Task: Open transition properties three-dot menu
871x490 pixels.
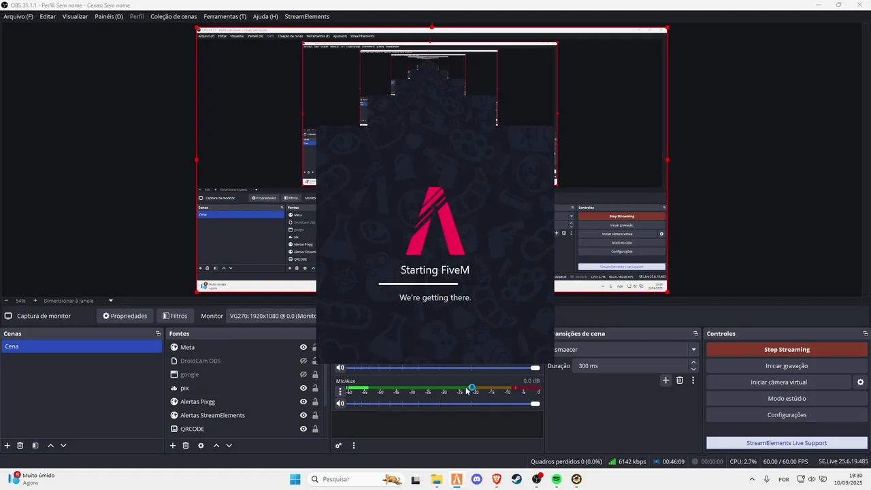Action: [693, 380]
